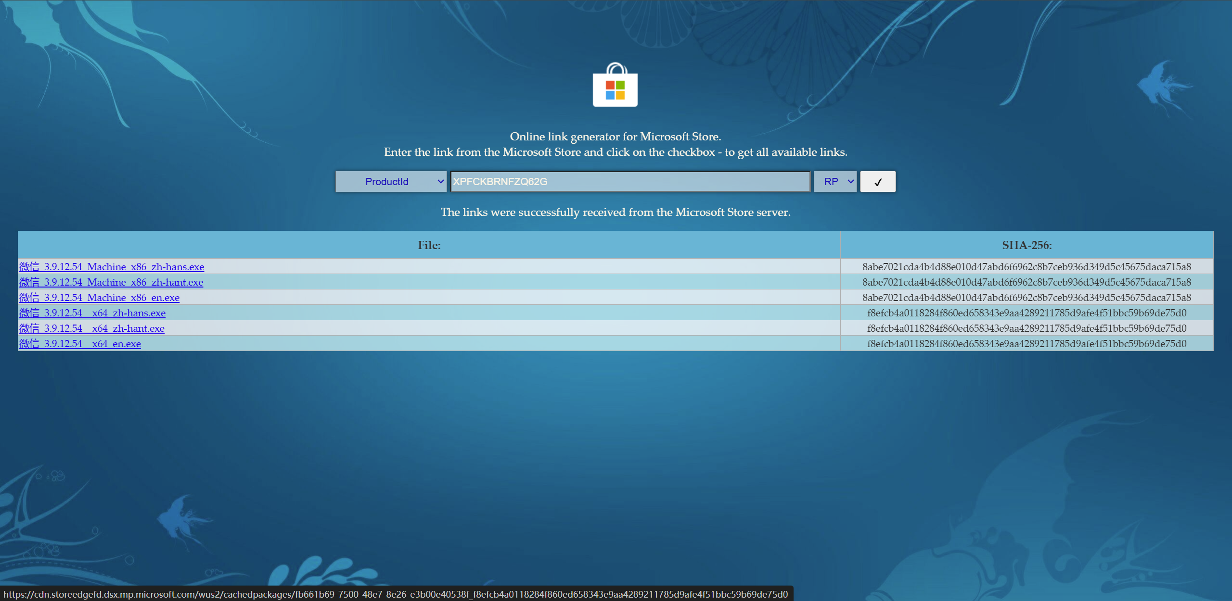Click the File column header
This screenshot has height=601, width=1232.
(429, 245)
